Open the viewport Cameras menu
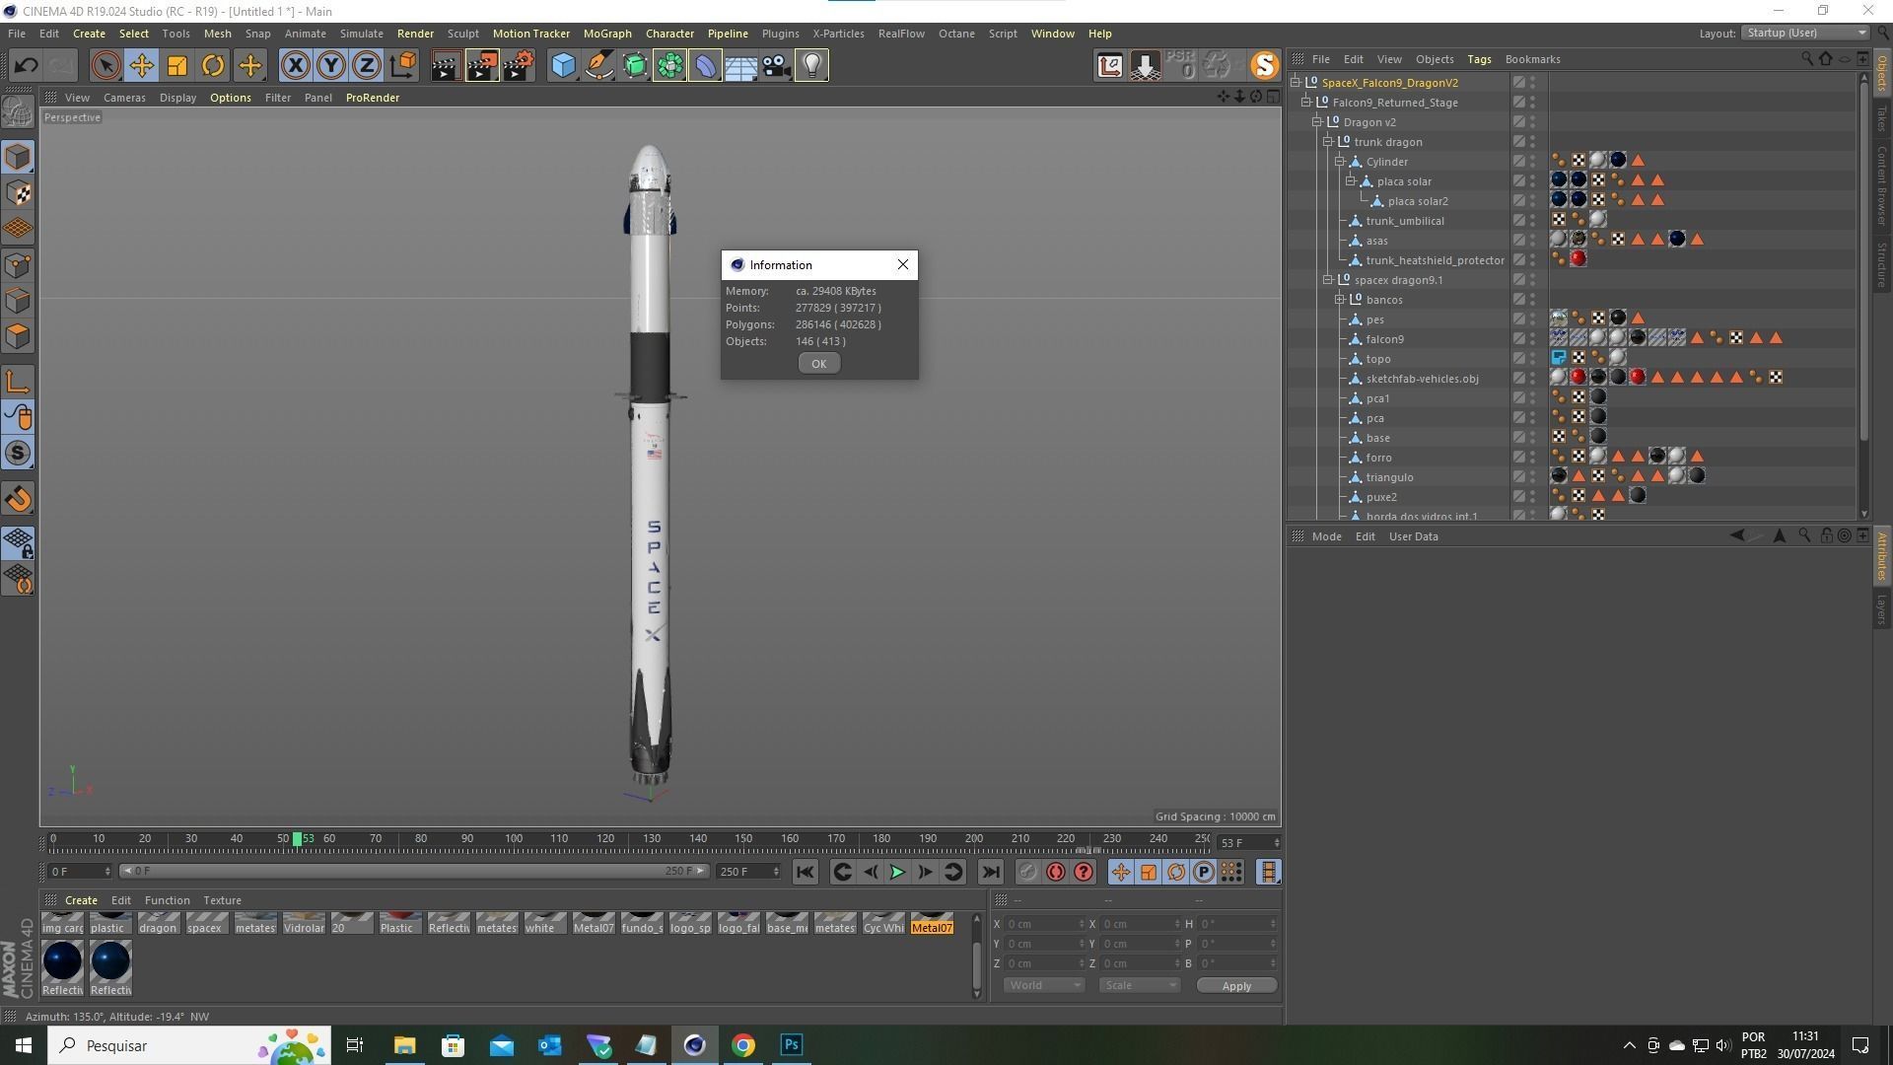This screenshot has height=1065, width=1893. click(x=124, y=98)
